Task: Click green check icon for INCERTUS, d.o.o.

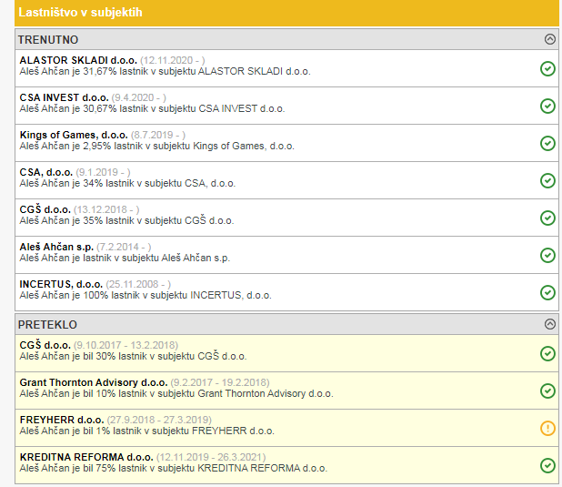Action: [x=547, y=292]
